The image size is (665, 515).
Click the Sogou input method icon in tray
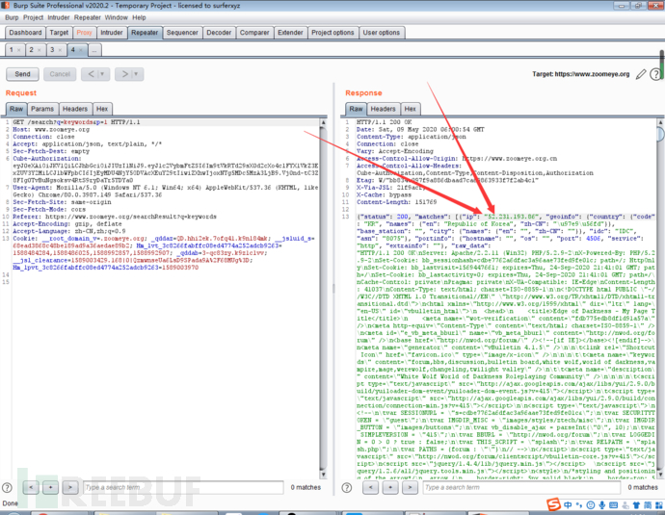coord(553,504)
